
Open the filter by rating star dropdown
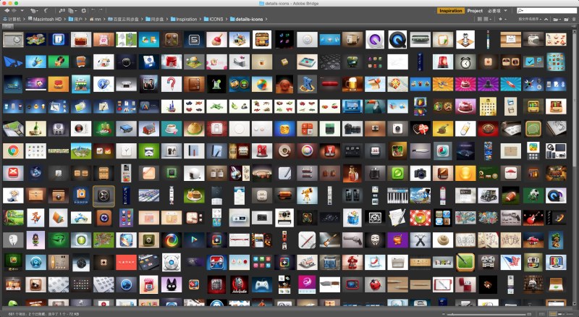(x=502, y=19)
